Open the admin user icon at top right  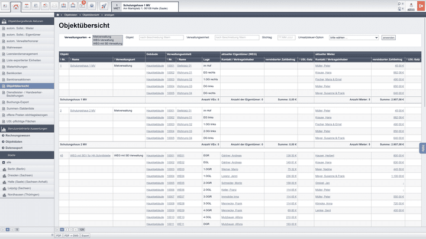pos(411,6)
